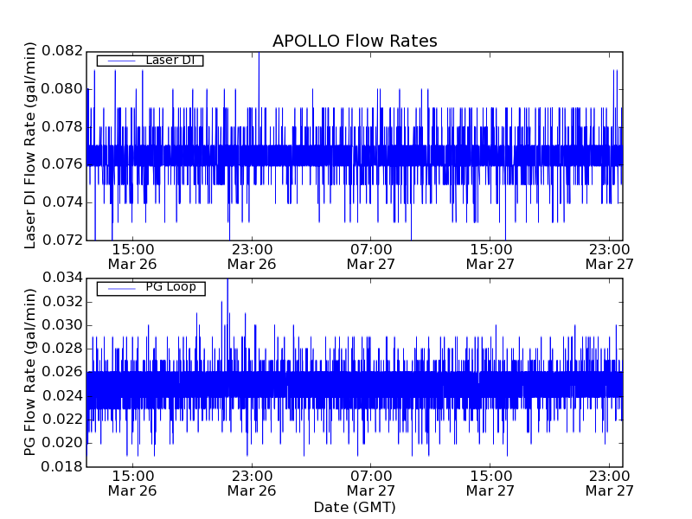Click the 0.026 tick label on bottom chart

pos(62,372)
